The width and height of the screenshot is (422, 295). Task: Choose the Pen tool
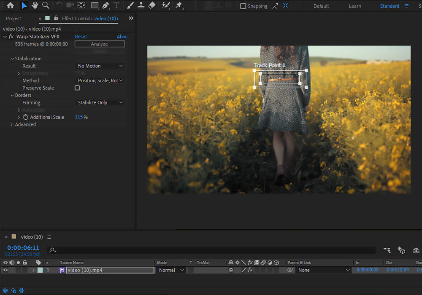[106, 6]
